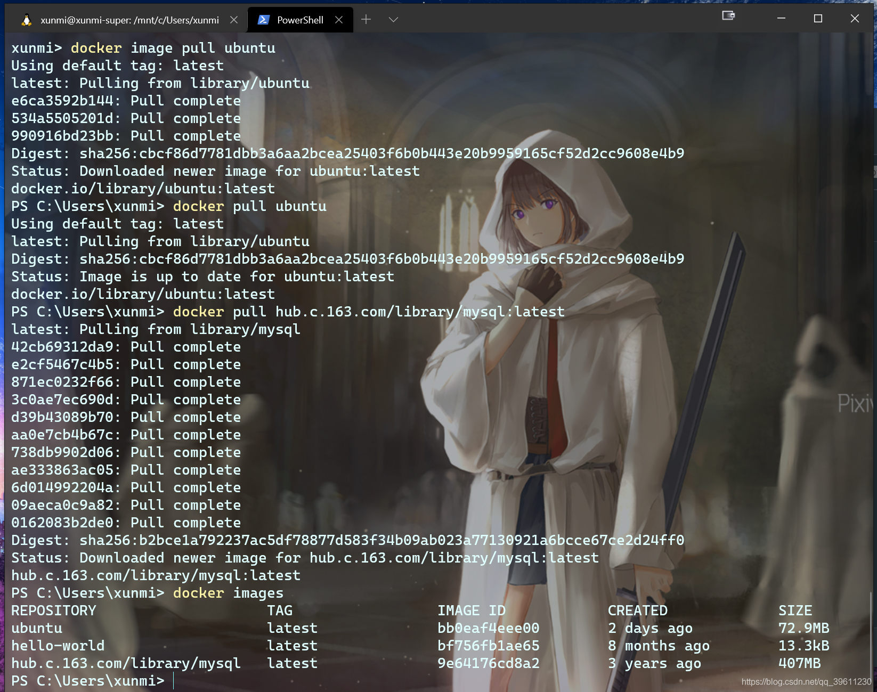Click layer 'e6ca3592b144: Pull complete'
This screenshot has height=692, width=877.
pyautogui.click(x=126, y=101)
